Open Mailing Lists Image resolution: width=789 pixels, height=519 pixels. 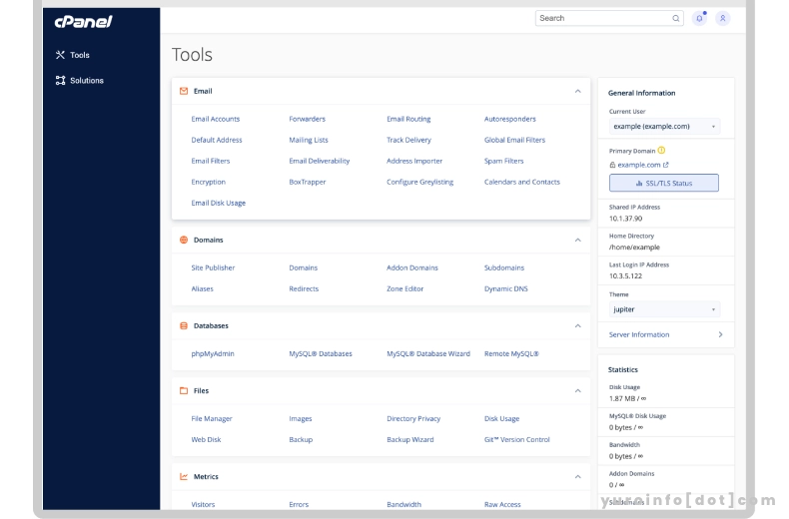[309, 140]
